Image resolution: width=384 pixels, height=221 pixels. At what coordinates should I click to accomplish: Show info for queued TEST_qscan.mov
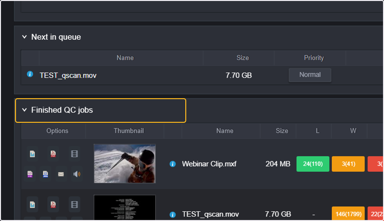(30, 74)
